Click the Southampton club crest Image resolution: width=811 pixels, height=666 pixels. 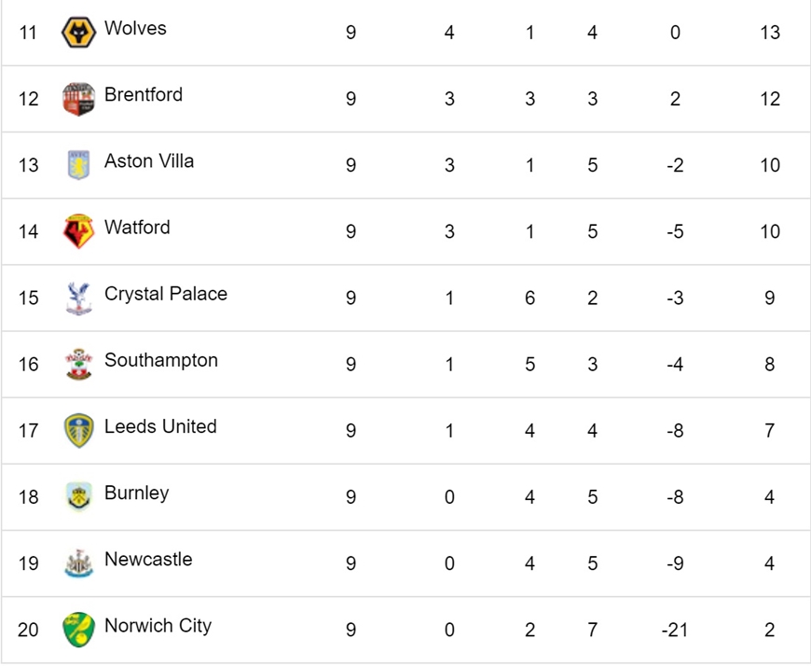click(78, 365)
